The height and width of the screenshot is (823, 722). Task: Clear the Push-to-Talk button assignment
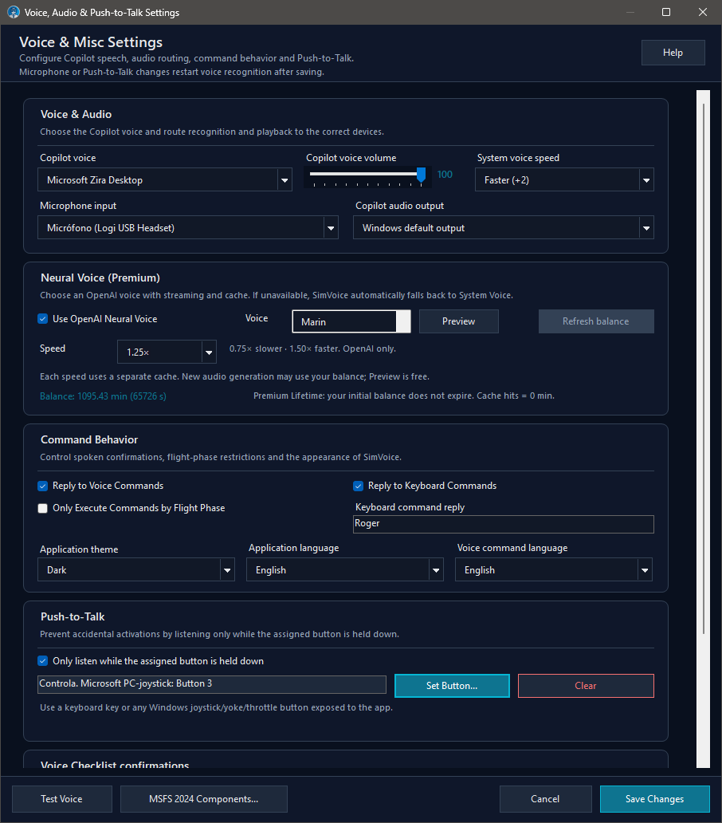click(586, 686)
